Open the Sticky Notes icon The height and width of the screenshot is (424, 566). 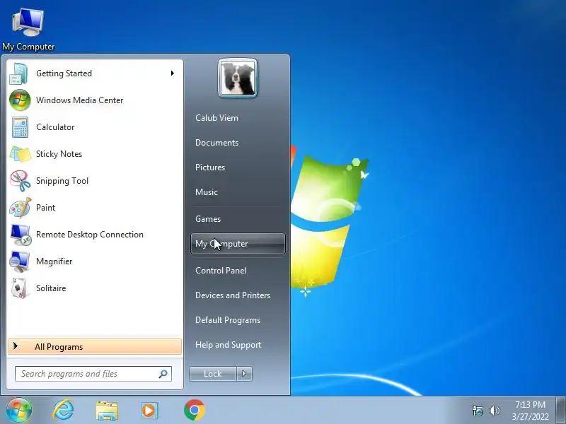[x=21, y=154]
